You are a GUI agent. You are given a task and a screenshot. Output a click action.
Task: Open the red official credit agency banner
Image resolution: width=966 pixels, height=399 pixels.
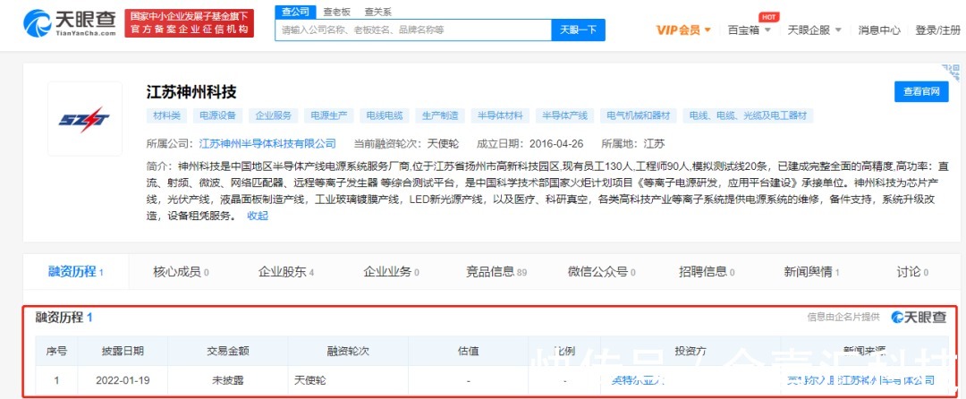[189, 22]
